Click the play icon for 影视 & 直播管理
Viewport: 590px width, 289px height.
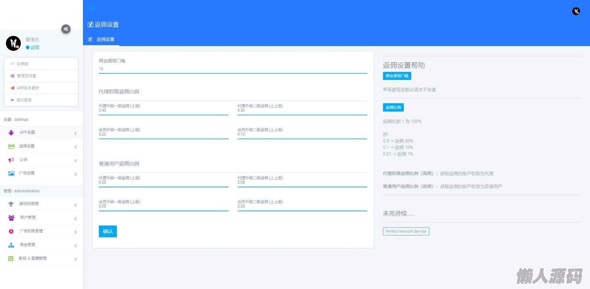click(x=11, y=258)
